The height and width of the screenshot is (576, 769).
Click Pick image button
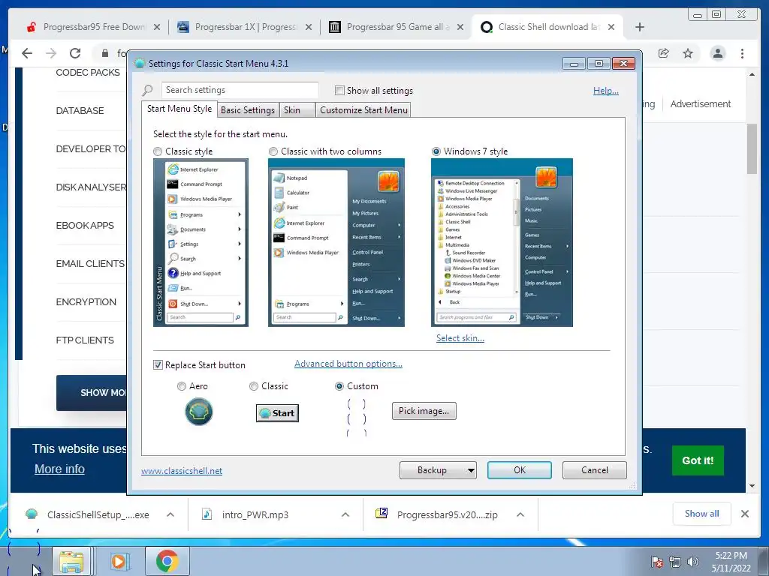(x=424, y=411)
